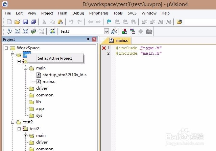Click the Open file folder icon
Screen dimensions: 216x151
17,22
